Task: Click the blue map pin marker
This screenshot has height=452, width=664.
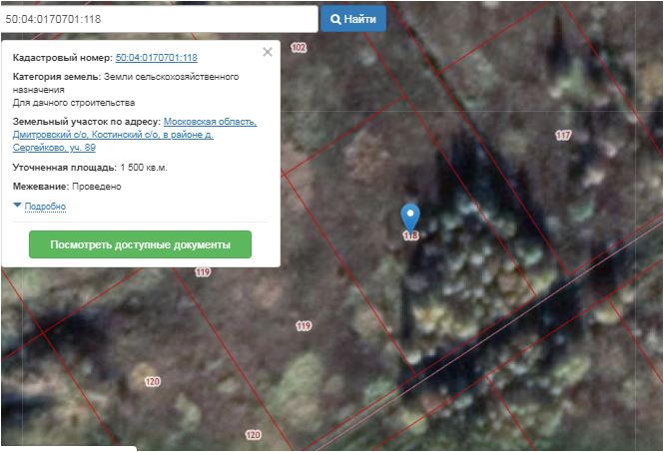Action: tap(409, 216)
